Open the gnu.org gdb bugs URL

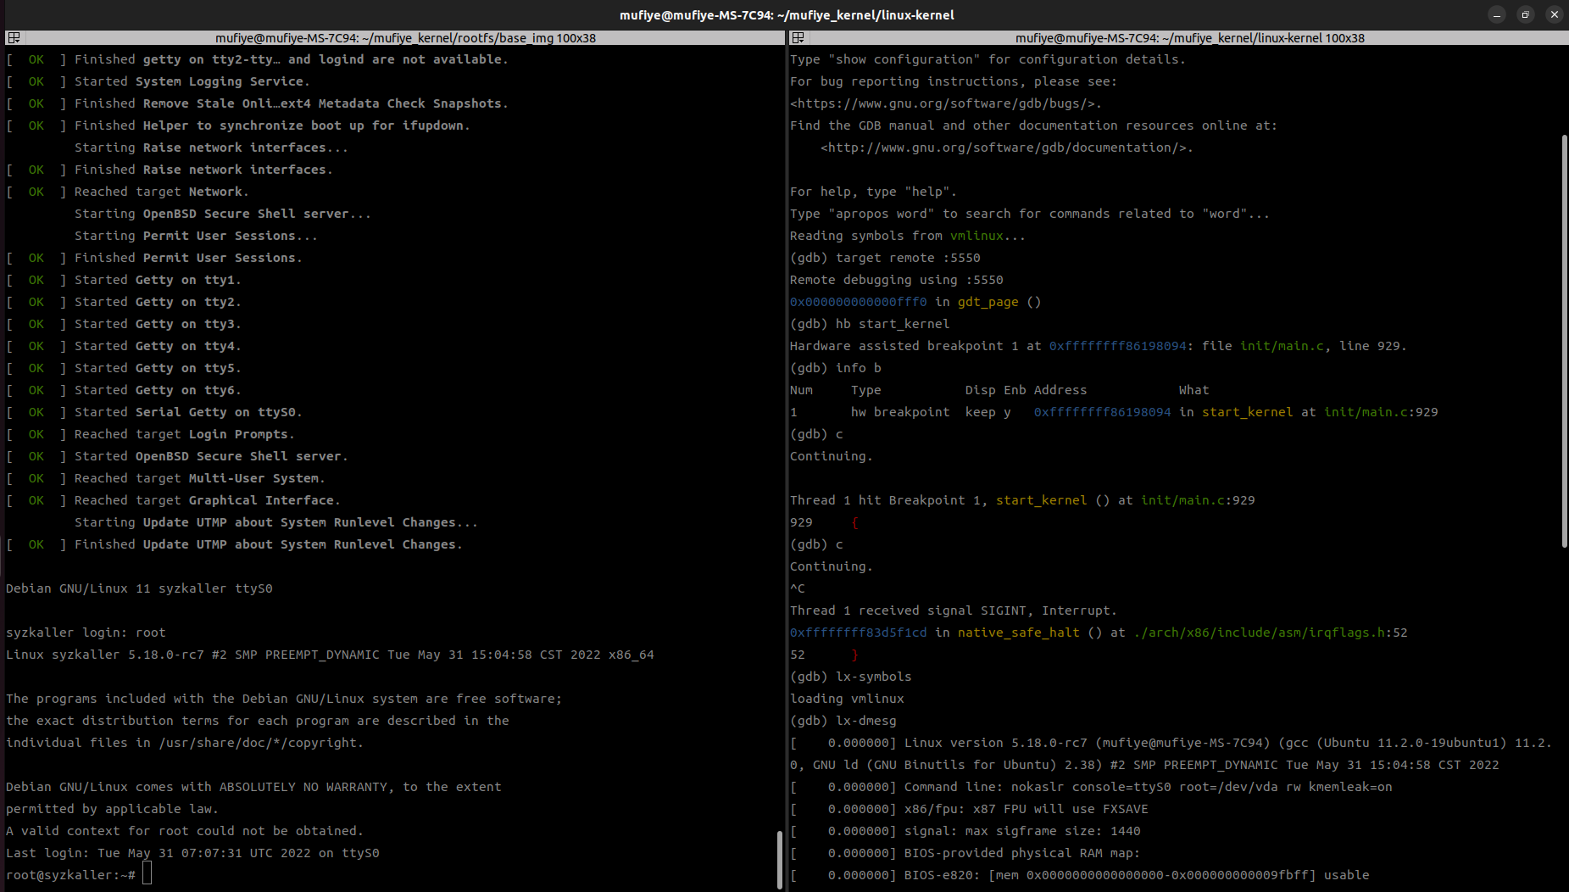tap(945, 103)
